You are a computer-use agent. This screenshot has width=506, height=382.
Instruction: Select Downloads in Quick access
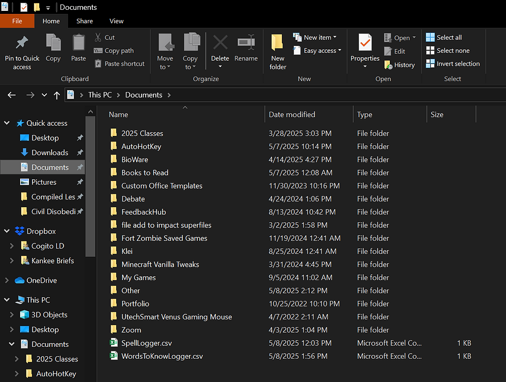click(x=50, y=152)
